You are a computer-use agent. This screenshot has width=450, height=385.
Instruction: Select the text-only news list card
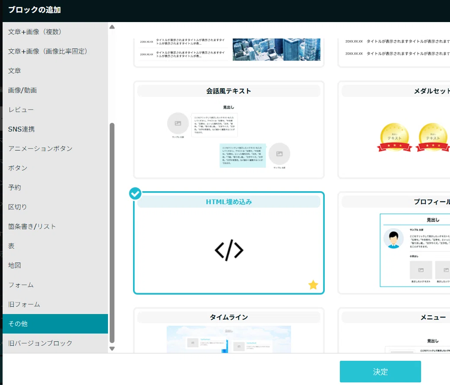coord(394,53)
